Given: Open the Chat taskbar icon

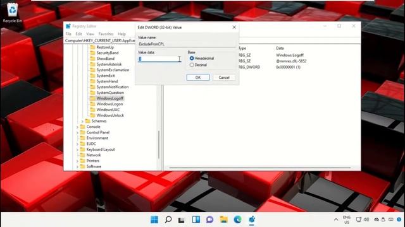Looking at the screenshot, I should tap(209, 219).
